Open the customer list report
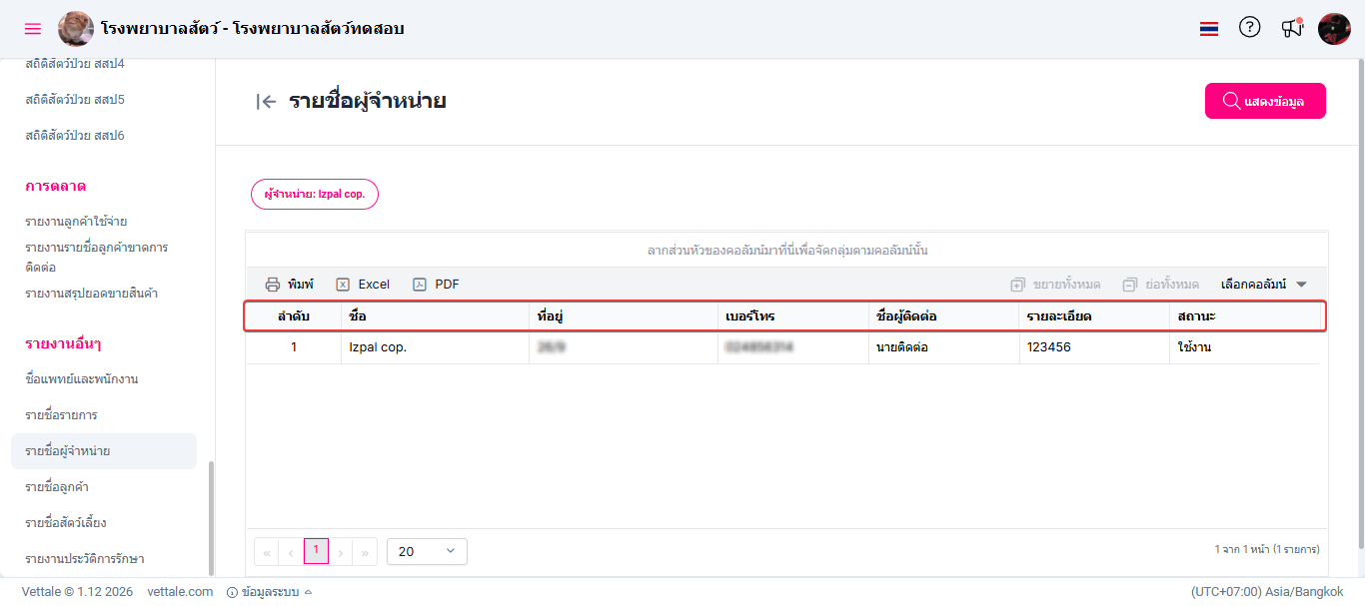1365x606 pixels. pos(64,487)
